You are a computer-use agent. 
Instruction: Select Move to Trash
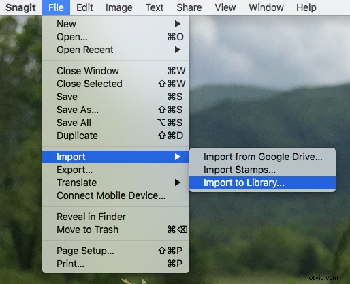(x=116, y=230)
